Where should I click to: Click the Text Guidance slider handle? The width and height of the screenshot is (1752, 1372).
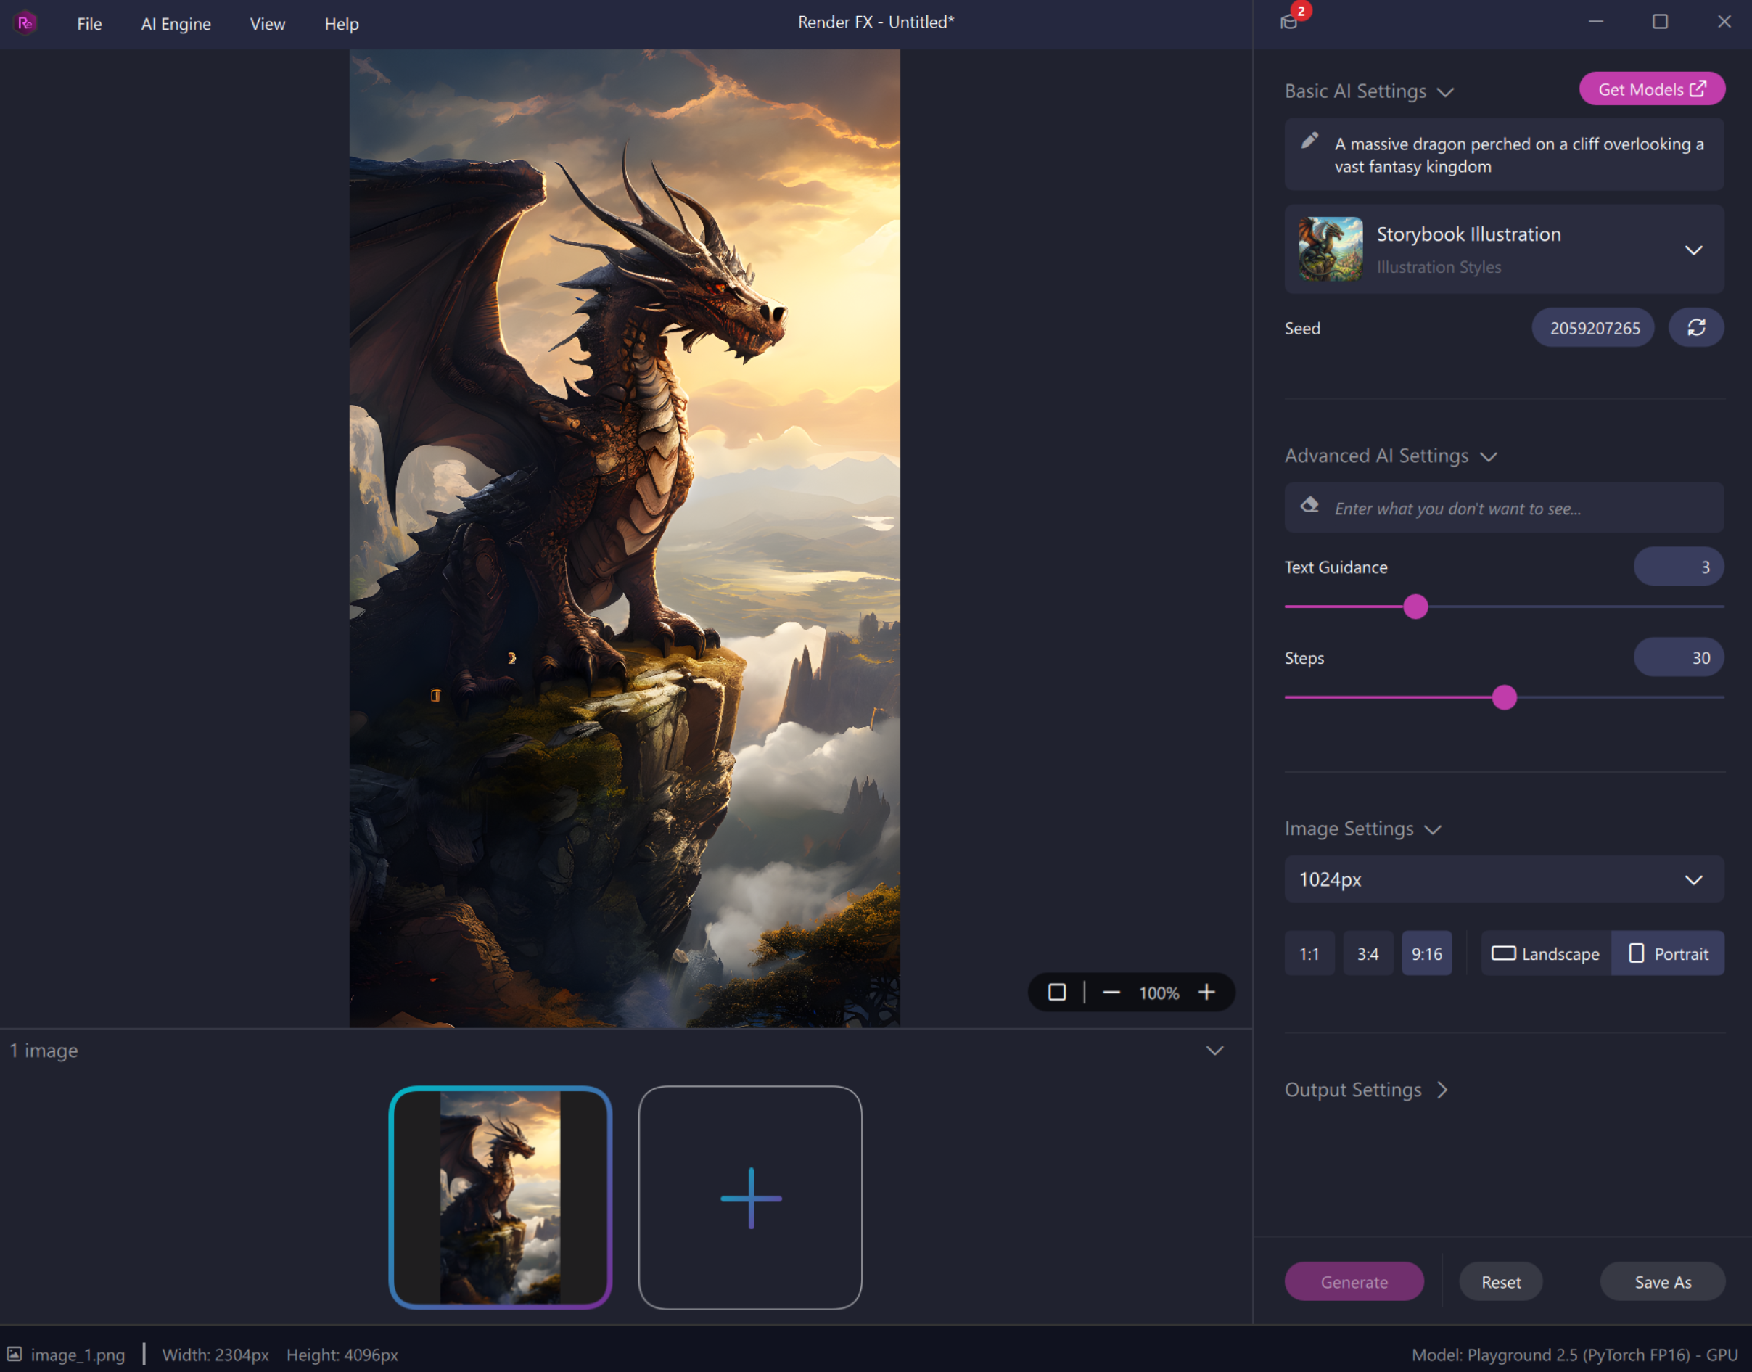[1415, 607]
